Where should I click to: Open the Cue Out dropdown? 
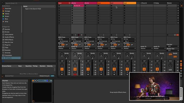173,46
